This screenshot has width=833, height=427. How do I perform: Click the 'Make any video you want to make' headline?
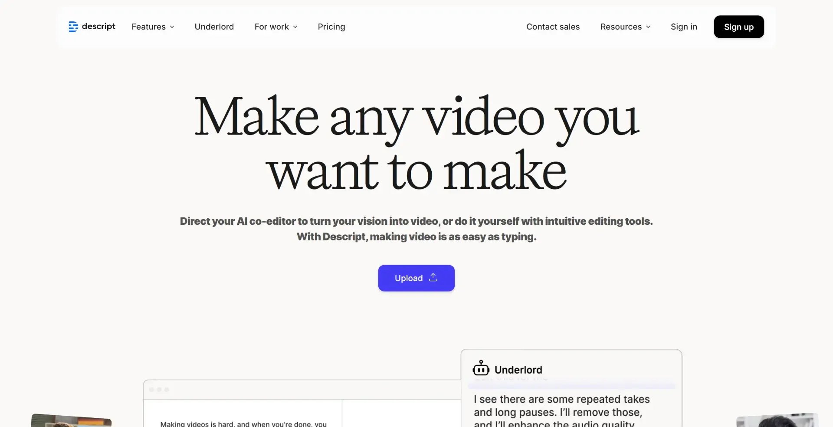pyautogui.click(x=416, y=143)
